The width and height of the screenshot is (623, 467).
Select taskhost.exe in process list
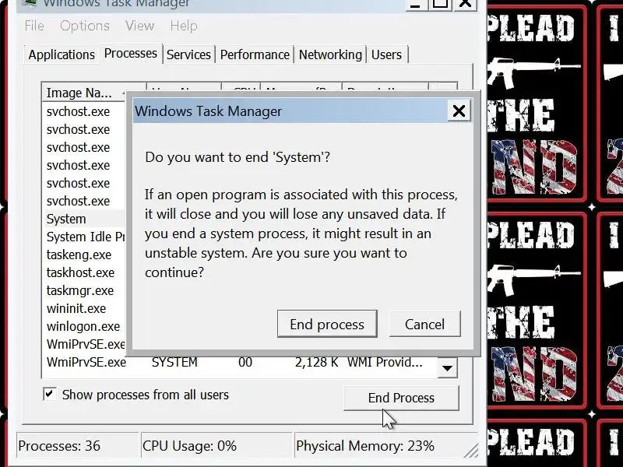[x=81, y=272]
